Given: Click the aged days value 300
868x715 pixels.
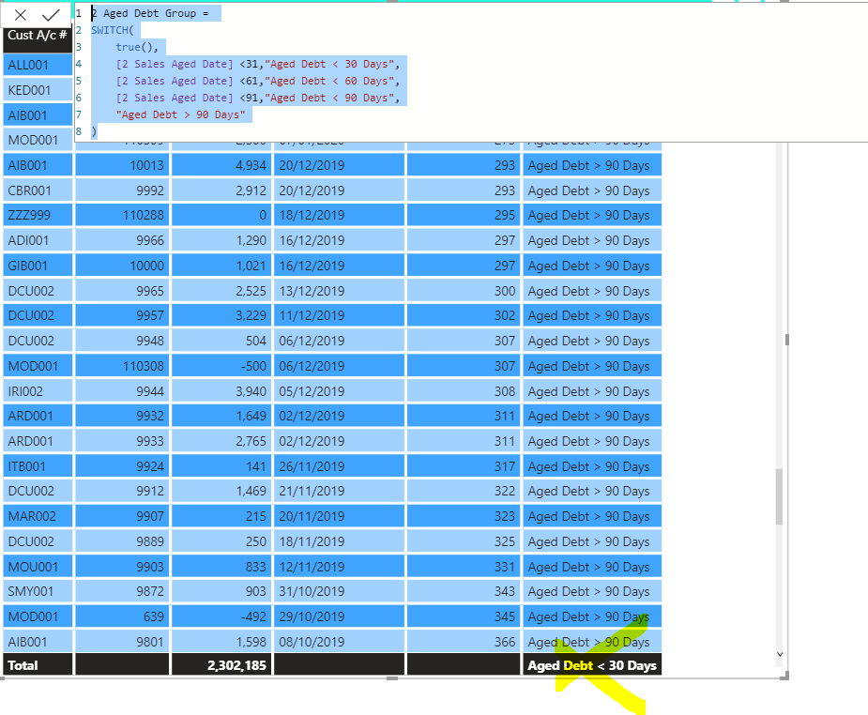Looking at the screenshot, I should tap(464, 291).
